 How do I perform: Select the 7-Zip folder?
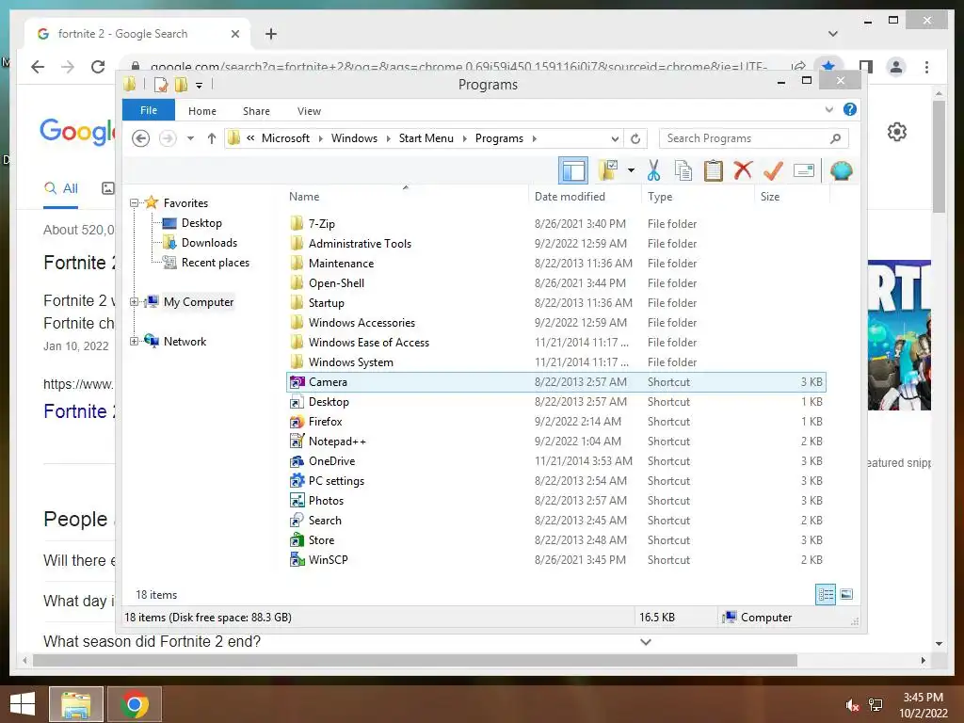tap(555, 224)
